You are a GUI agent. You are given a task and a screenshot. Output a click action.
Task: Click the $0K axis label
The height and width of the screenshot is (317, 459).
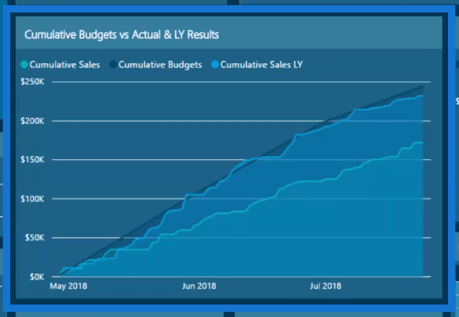coord(37,277)
